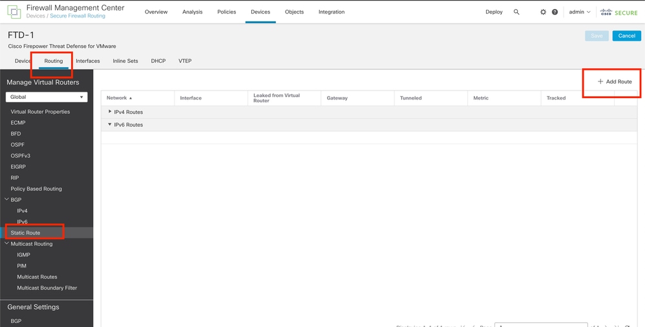Select Static Route in the sidebar
645x327 pixels.
(x=25, y=233)
